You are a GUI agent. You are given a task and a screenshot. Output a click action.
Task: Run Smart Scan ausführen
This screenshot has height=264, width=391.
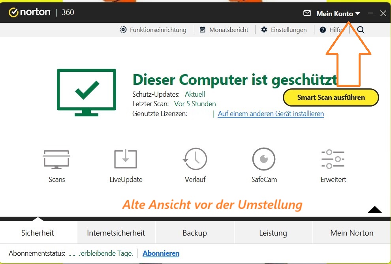point(331,97)
